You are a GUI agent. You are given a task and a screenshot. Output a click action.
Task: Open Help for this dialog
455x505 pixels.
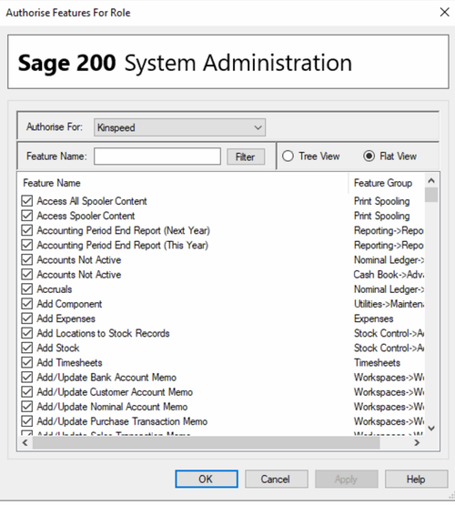[416, 479]
